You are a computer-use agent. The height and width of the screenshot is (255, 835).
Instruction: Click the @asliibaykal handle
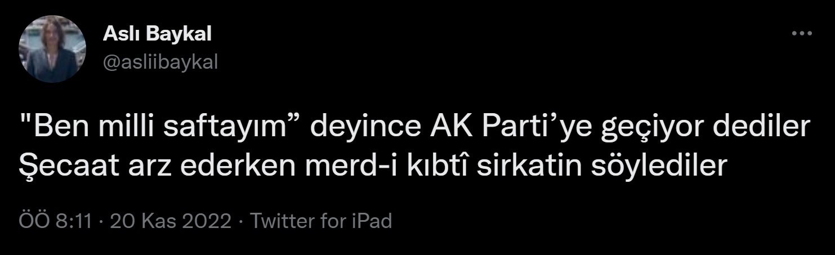pyautogui.click(x=160, y=63)
